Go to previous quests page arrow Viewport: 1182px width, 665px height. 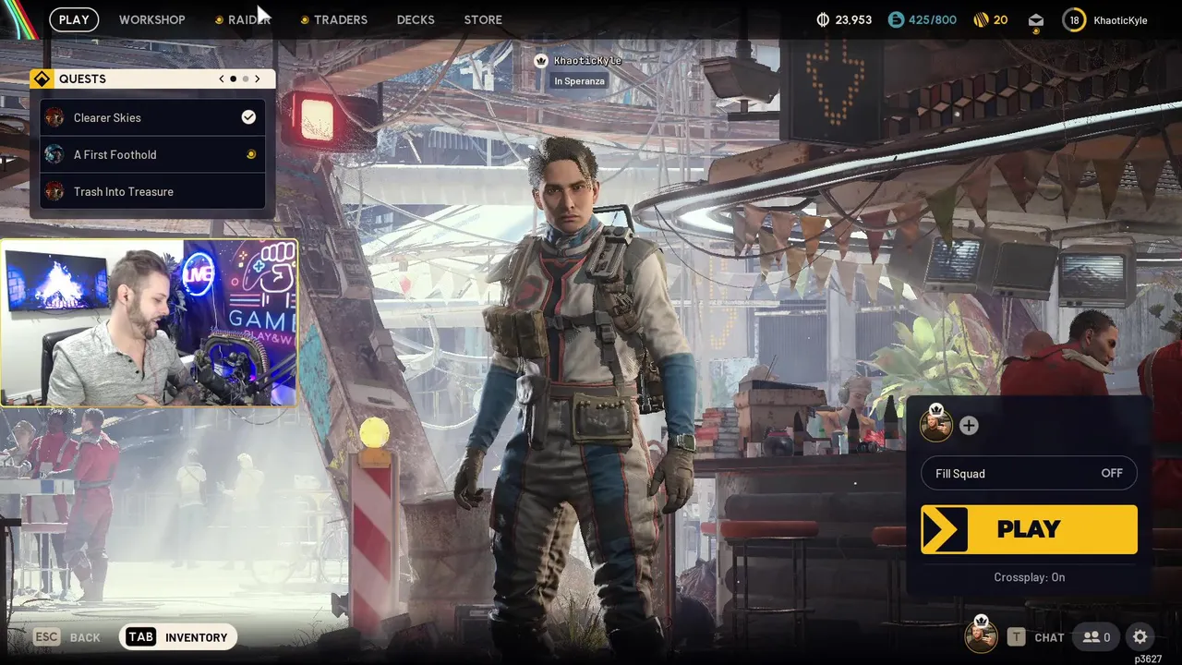click(222, 79)
